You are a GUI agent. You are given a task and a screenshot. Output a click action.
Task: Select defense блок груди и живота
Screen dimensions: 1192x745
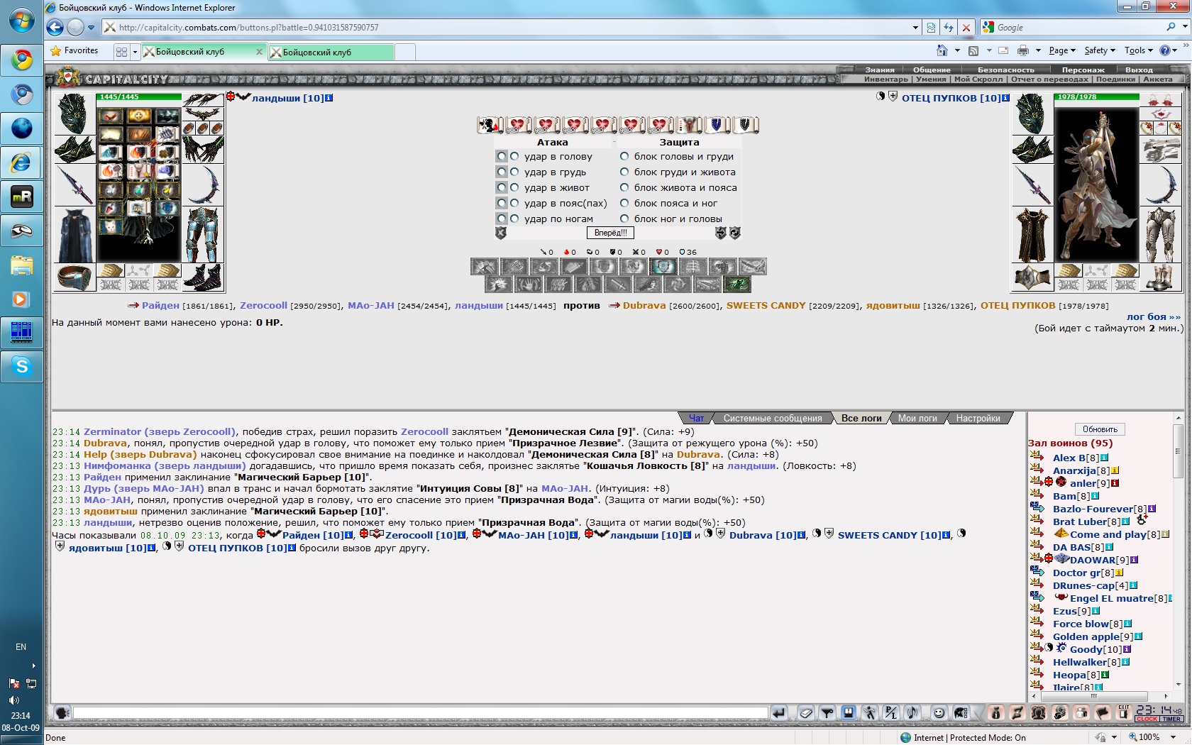(624, 172)
